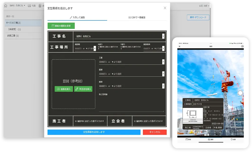Switch to the CSVで一括追加 tab
This screenshot has width=252, height=152.
[x=136, y=18]
